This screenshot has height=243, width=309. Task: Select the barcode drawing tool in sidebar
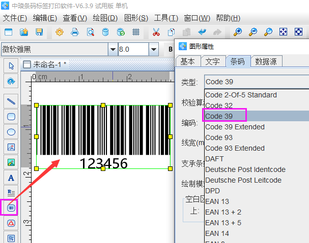pos(11,207)
